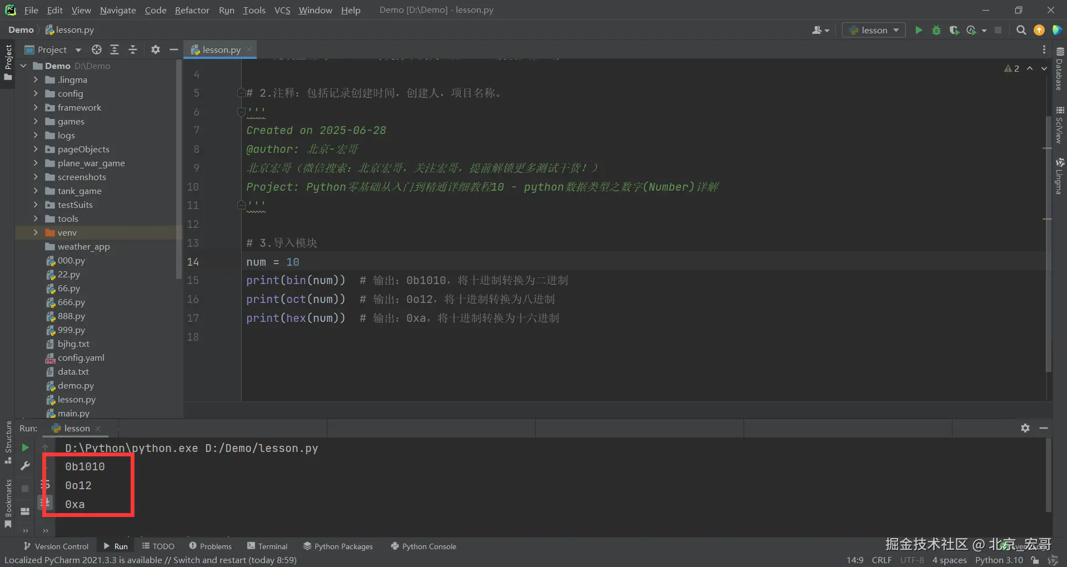Click UTF-8 encoding in status bar
1067x567 pixels.
[912, 560]
